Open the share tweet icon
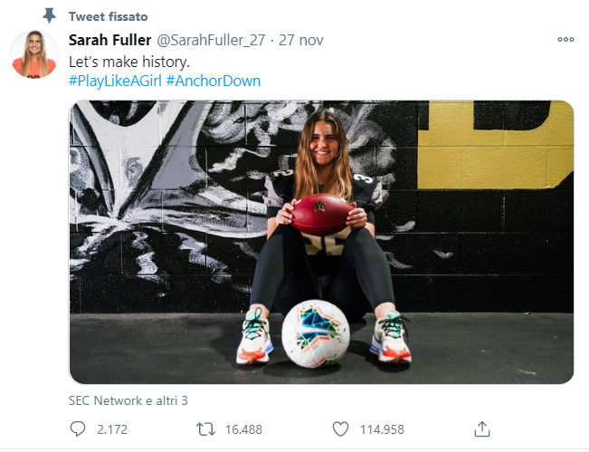The image size is (589, 452). 482,428
